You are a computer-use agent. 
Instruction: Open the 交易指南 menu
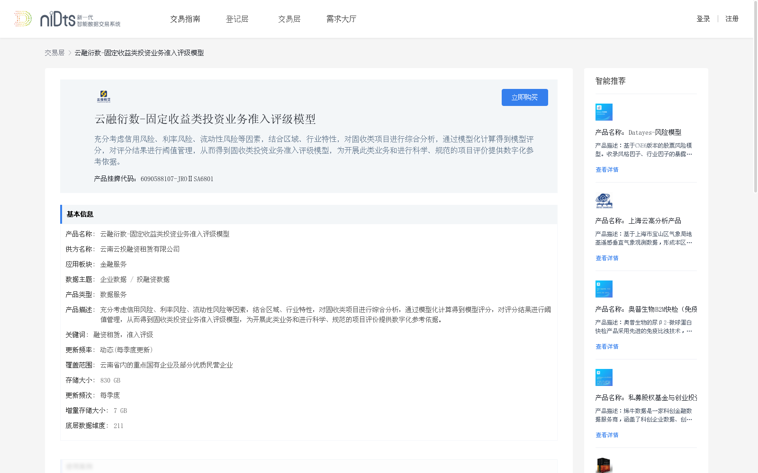pos(185,19)
